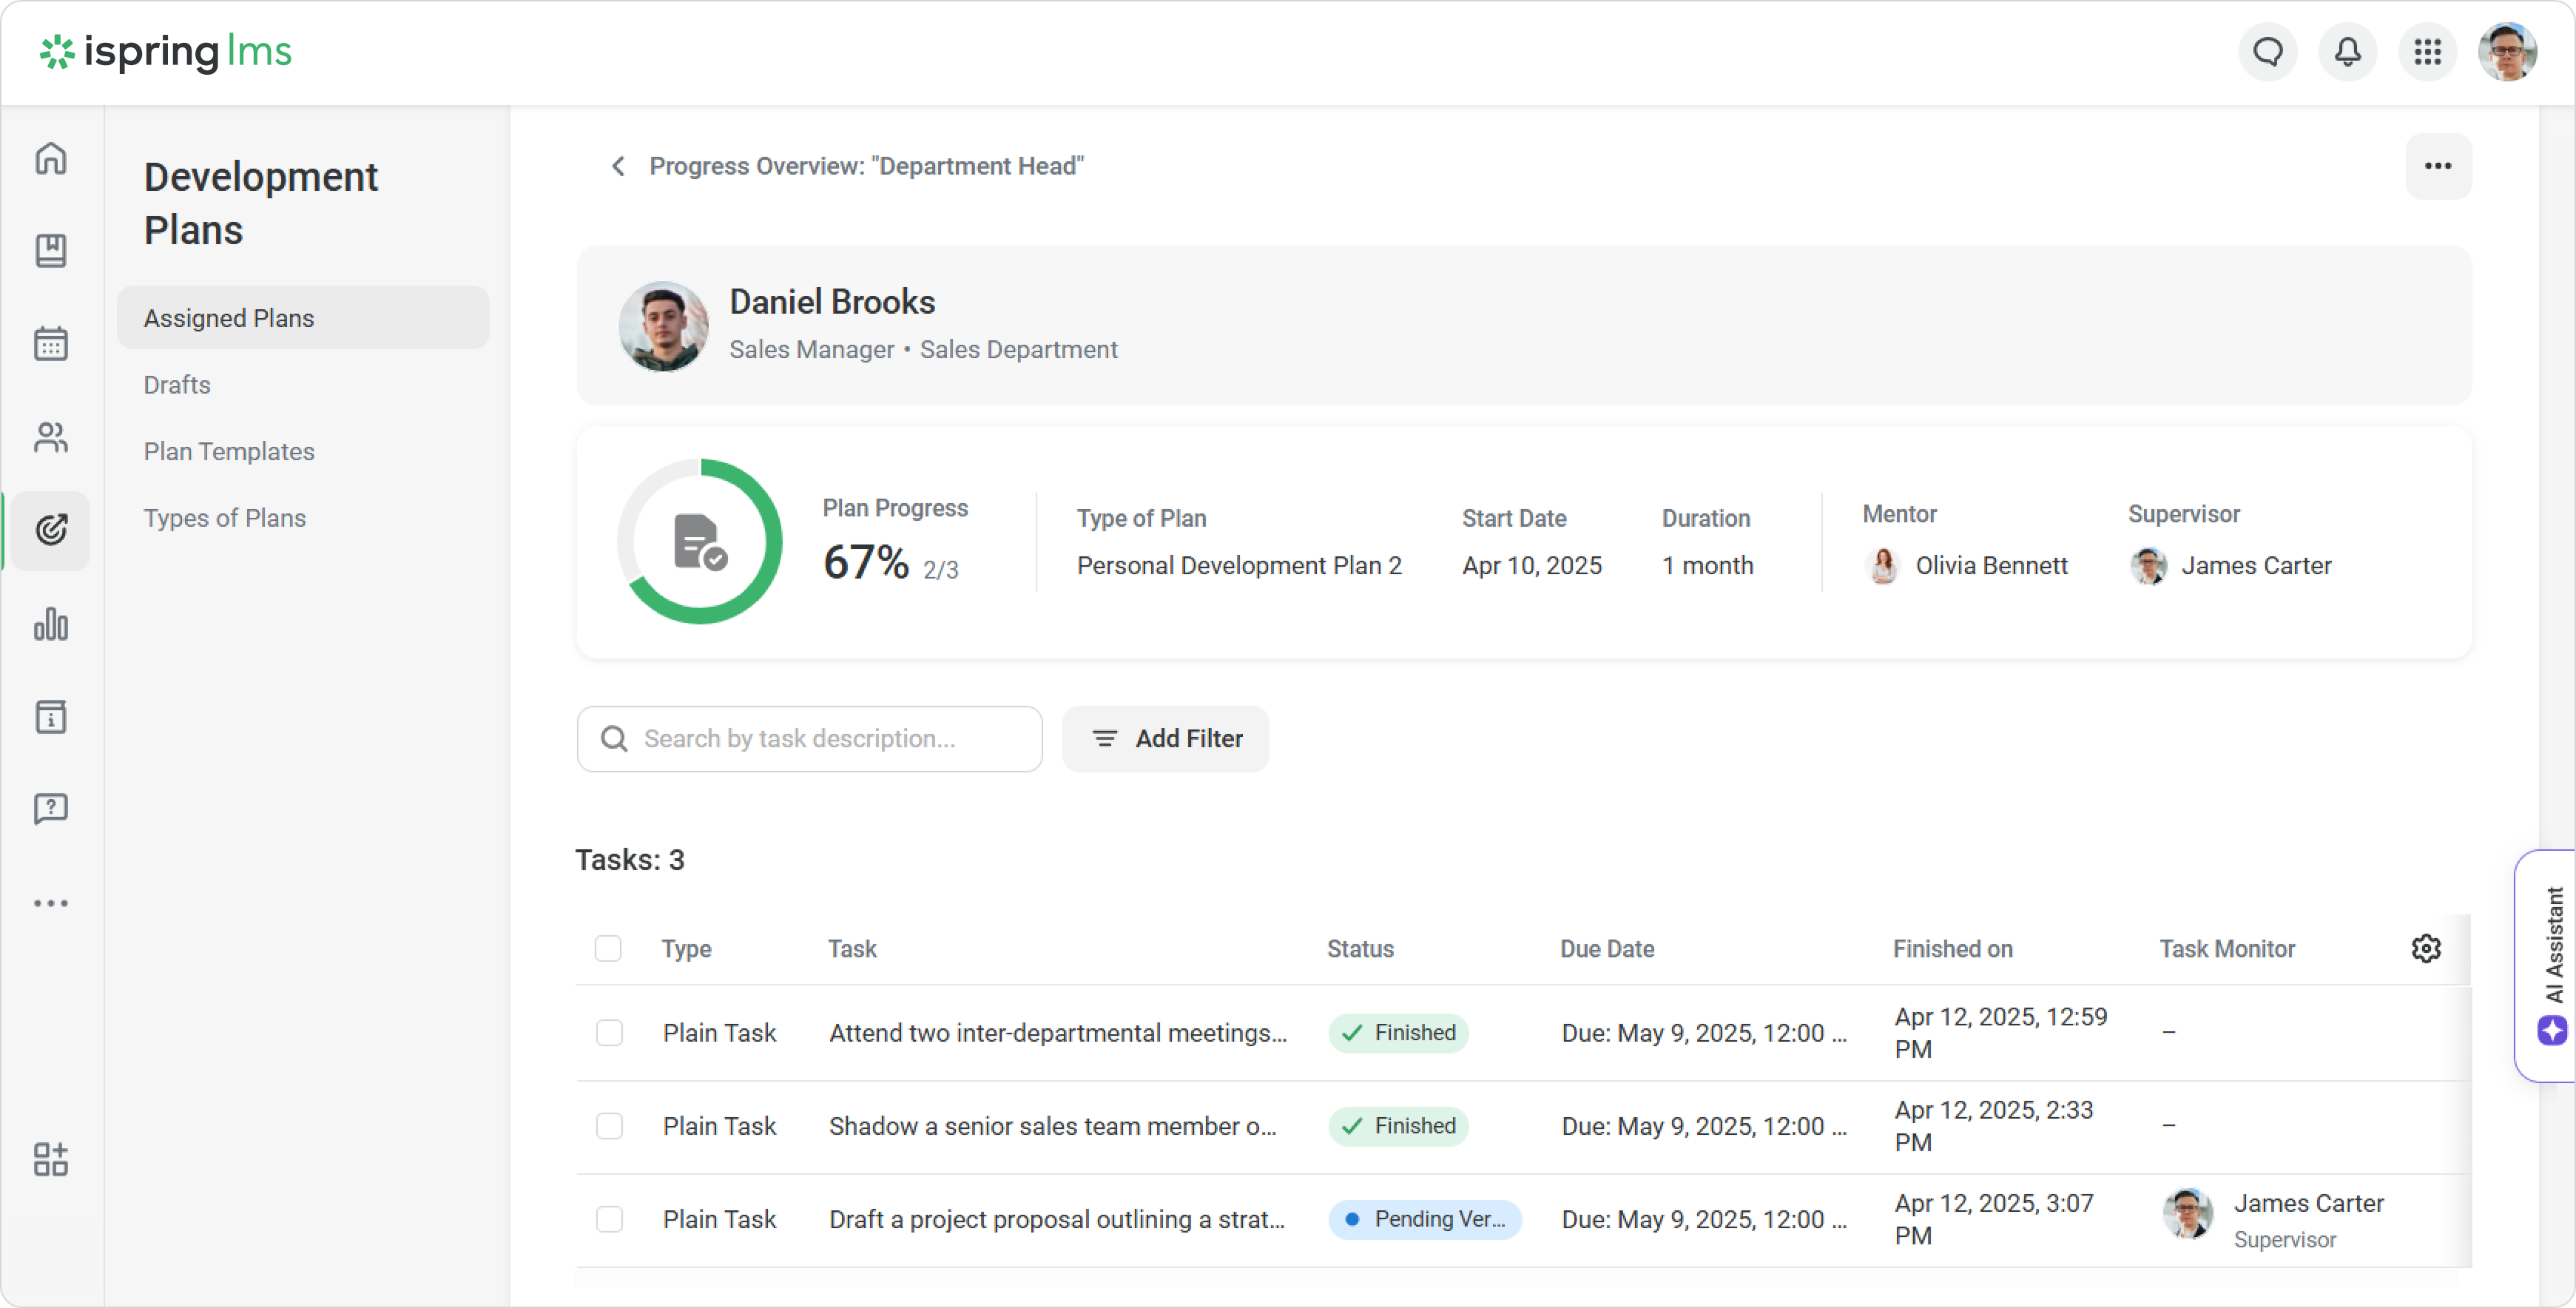Open the apps grid icon
The image size is (2576, 1308).
coord(2427,52)
